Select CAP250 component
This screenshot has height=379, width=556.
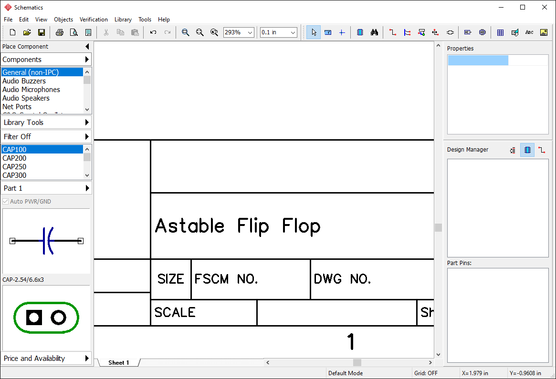click(x=42, y=166)
